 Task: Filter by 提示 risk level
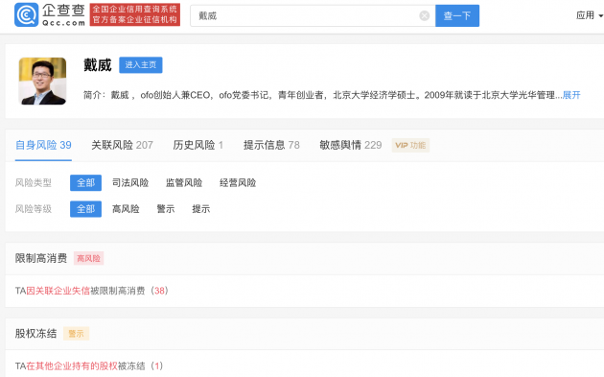tap(201, 209)
